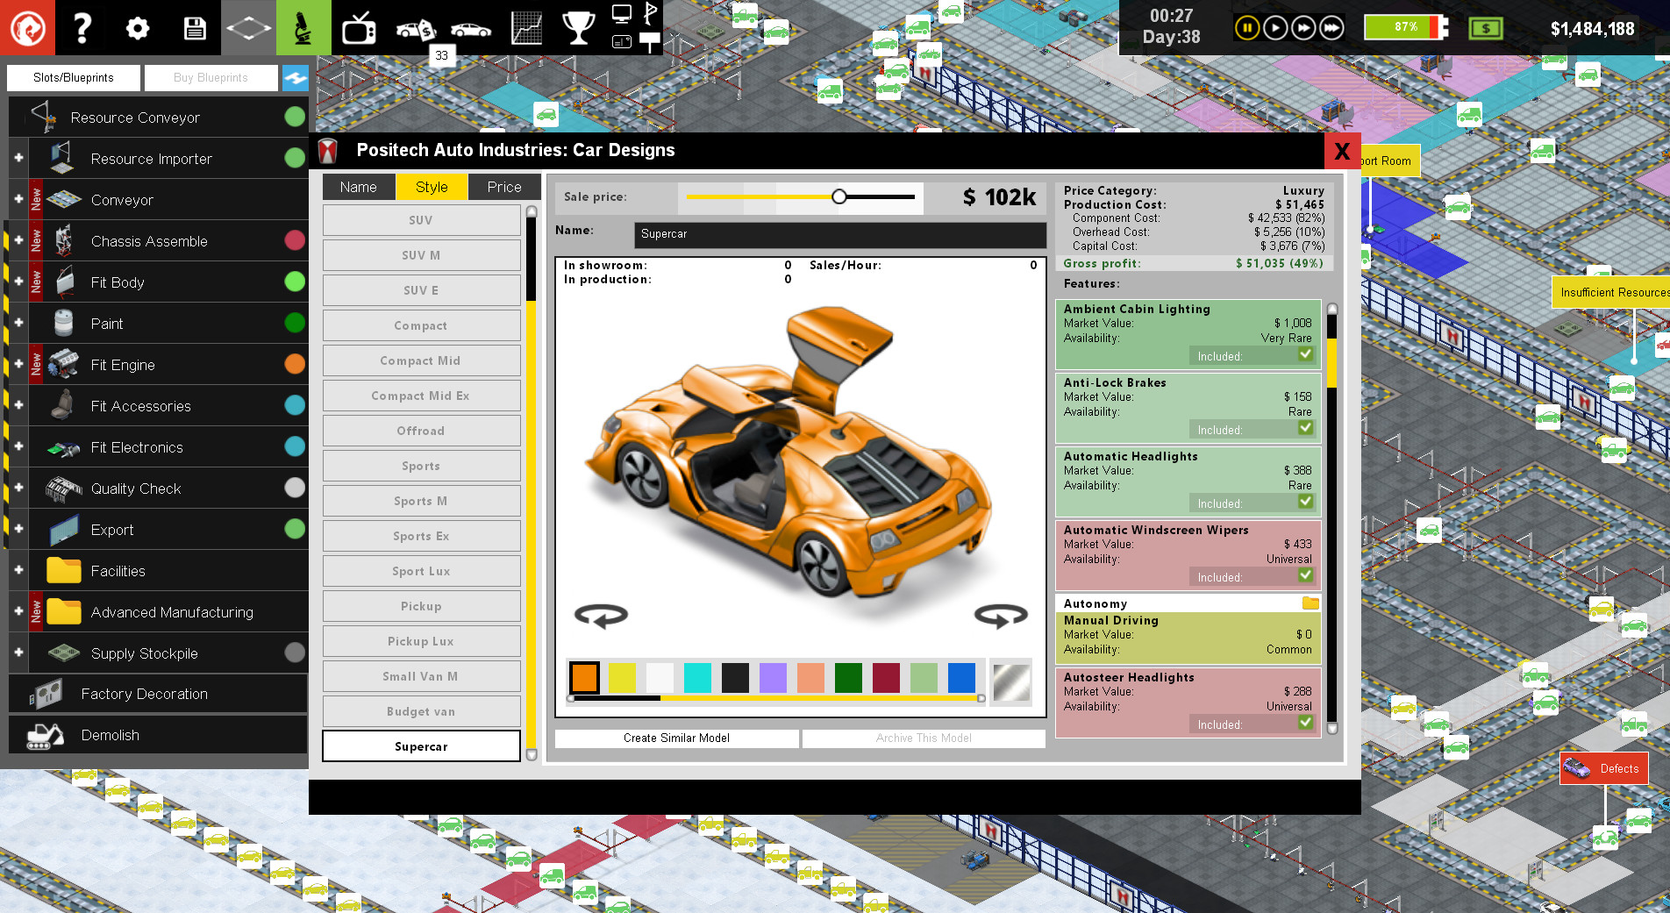Expand the Chassis Assemble category

point(18,240)
